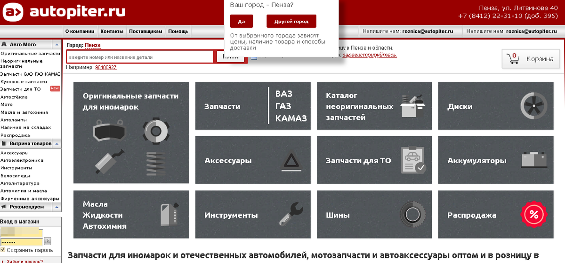
Task: Click the Найти search button
Action: (231, 57)
